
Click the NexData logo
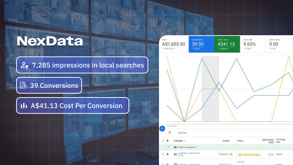[50, 41]
